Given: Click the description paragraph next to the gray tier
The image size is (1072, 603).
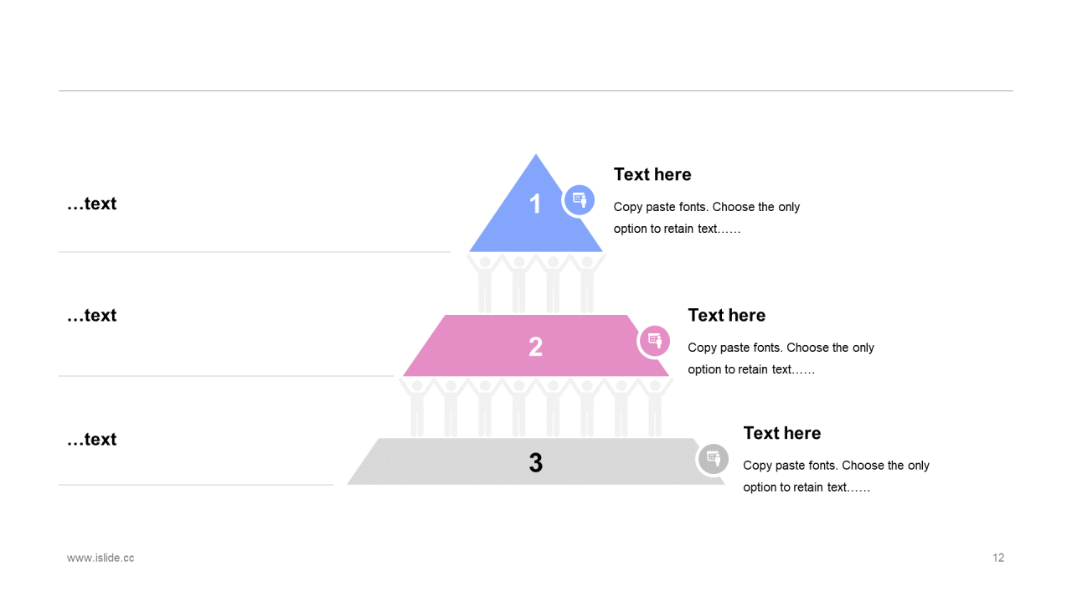Looking at the screenshot, I should point(836,477).
